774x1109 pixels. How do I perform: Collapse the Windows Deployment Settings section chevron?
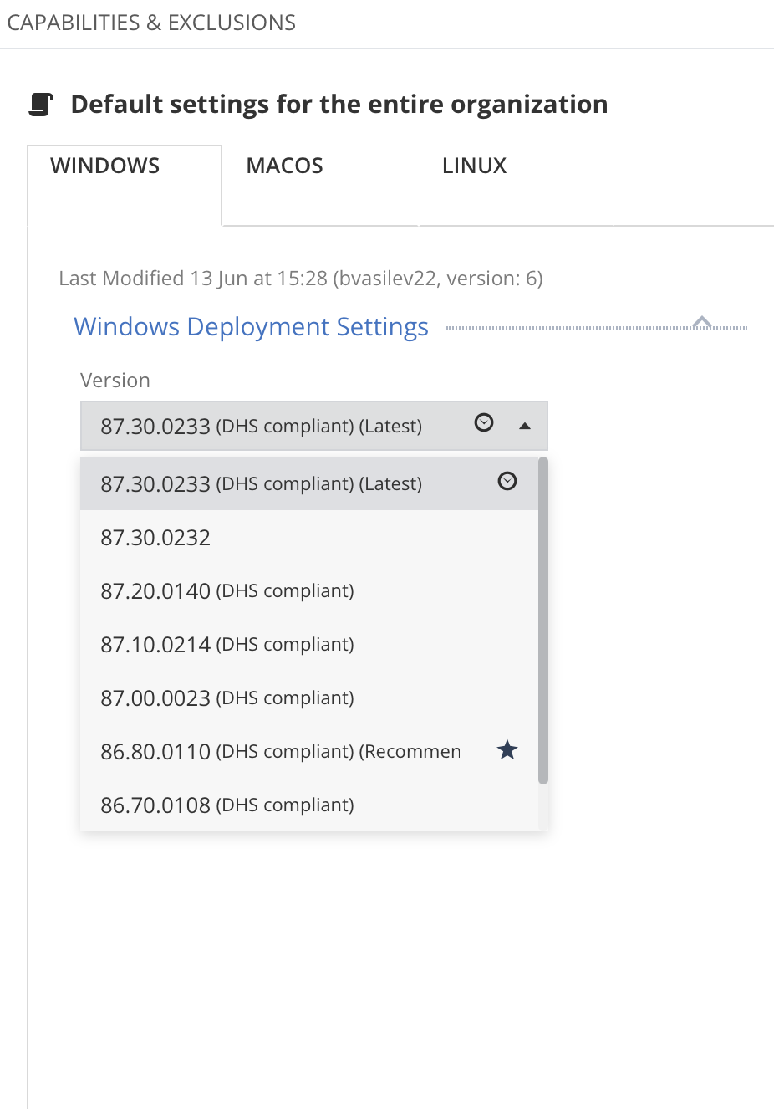(x=702, y=323)
